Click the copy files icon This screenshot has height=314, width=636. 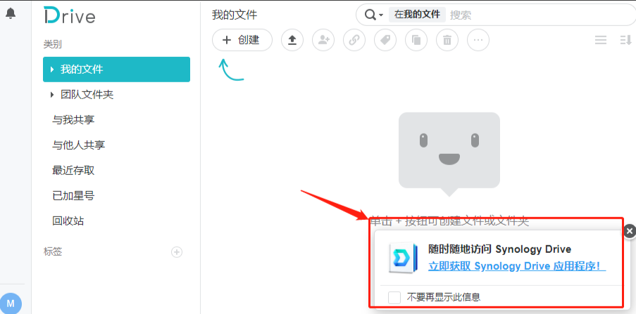416,40
